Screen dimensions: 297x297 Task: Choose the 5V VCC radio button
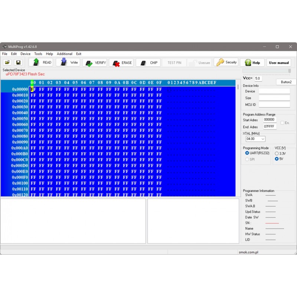277,159
